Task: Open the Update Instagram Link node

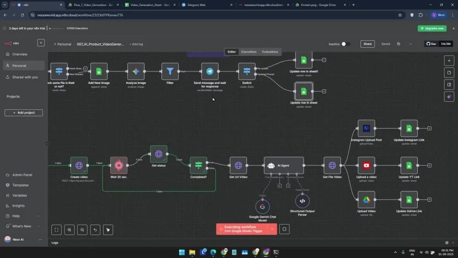Action: pyautogui.click(x=409, y=128)
